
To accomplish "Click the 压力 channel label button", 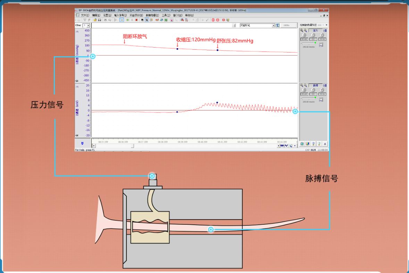I will tap(315, 31).
